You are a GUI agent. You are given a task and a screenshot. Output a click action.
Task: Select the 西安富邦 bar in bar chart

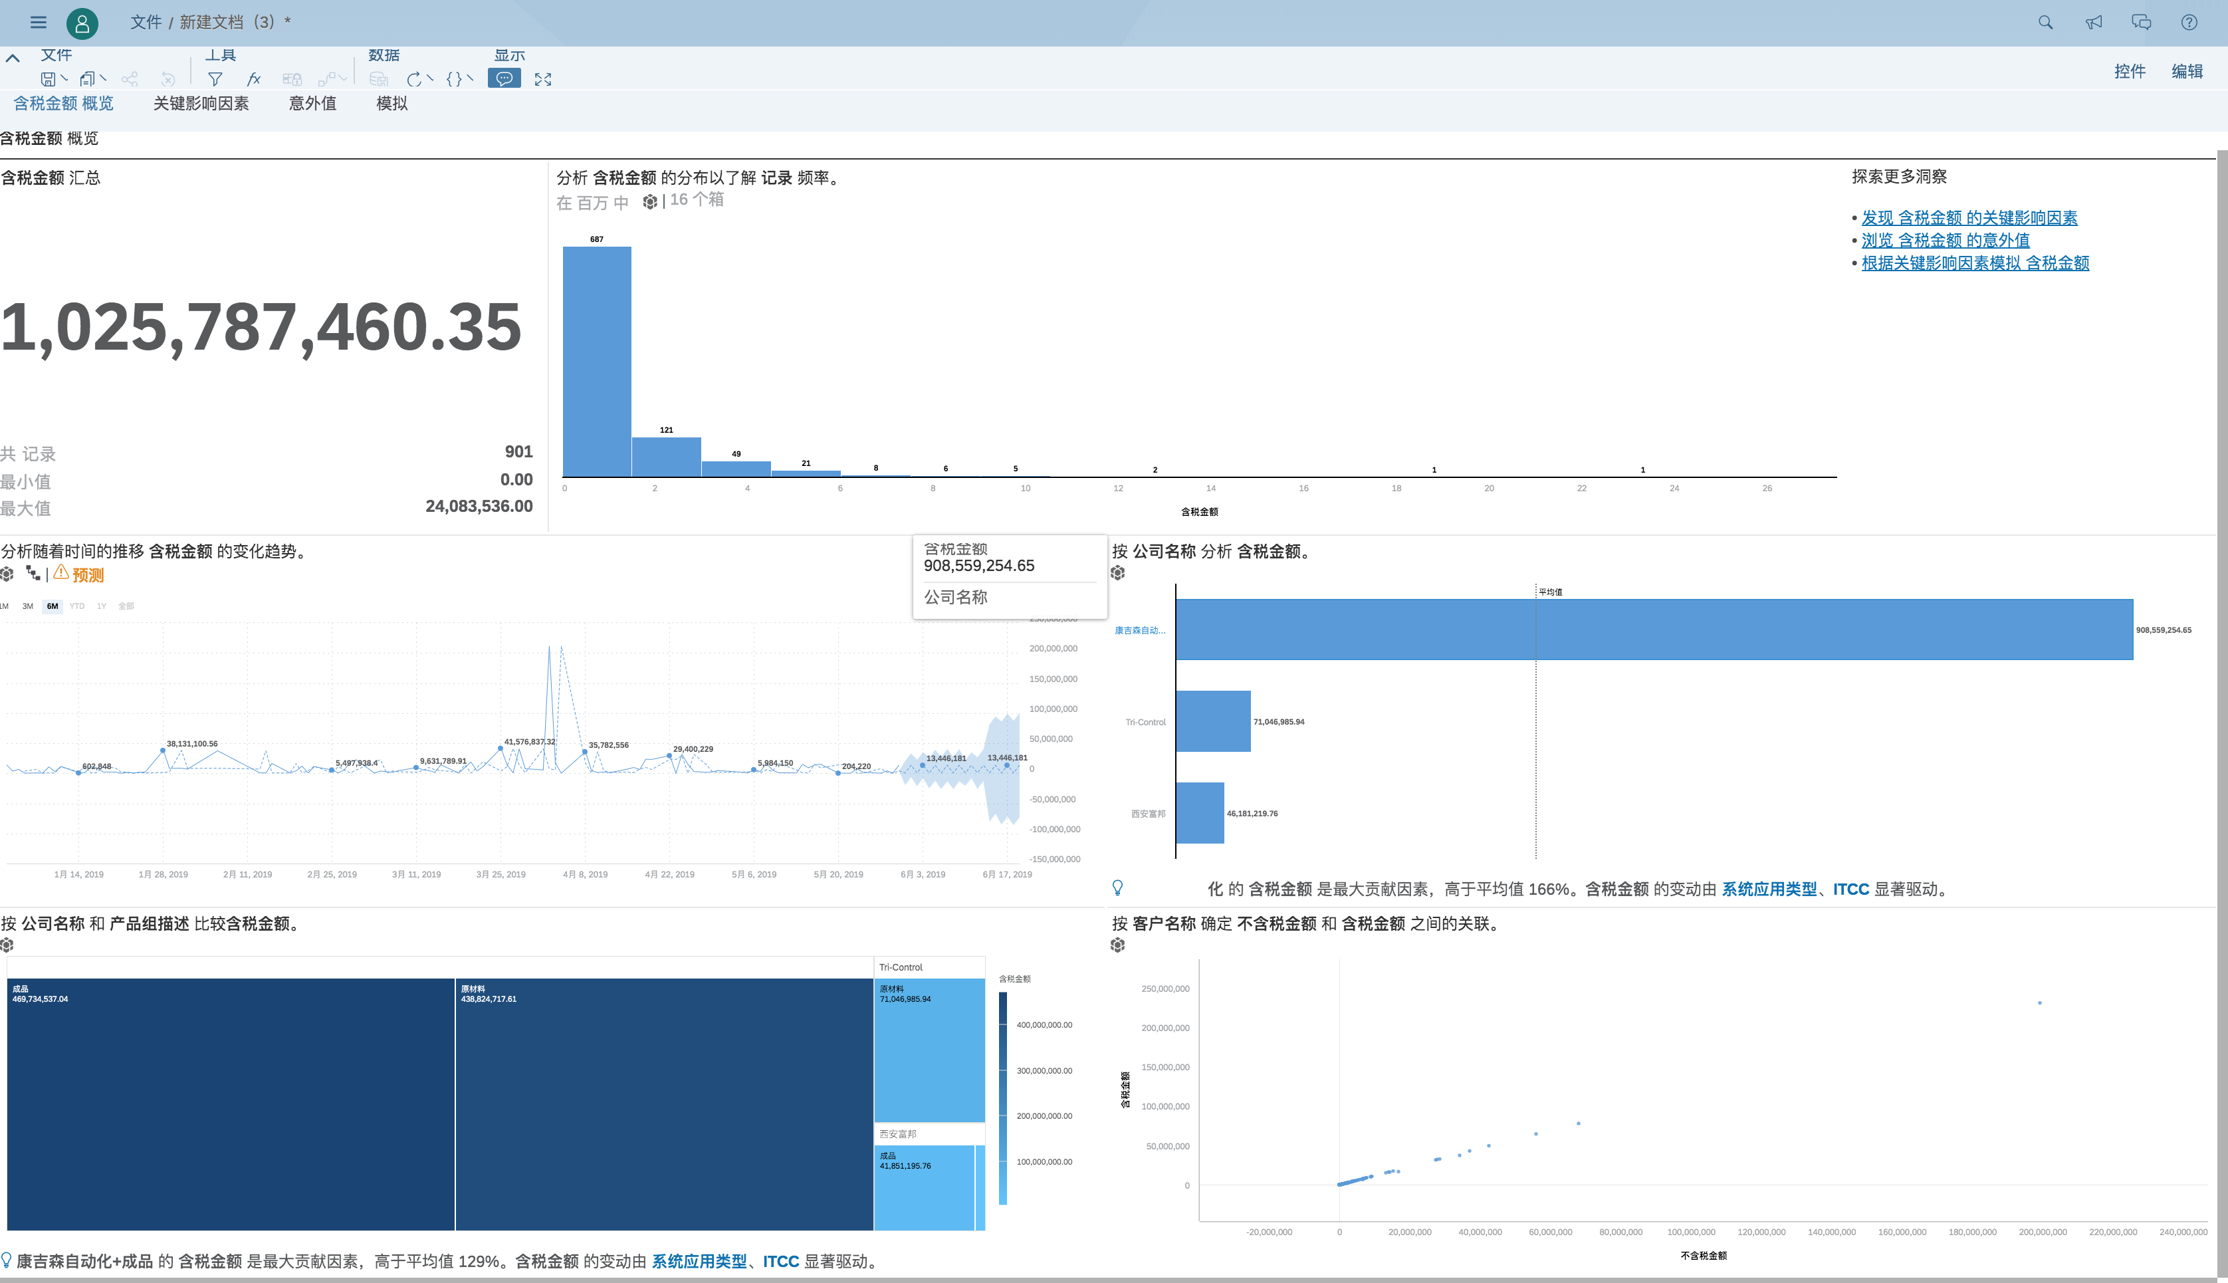point(1200,812)
